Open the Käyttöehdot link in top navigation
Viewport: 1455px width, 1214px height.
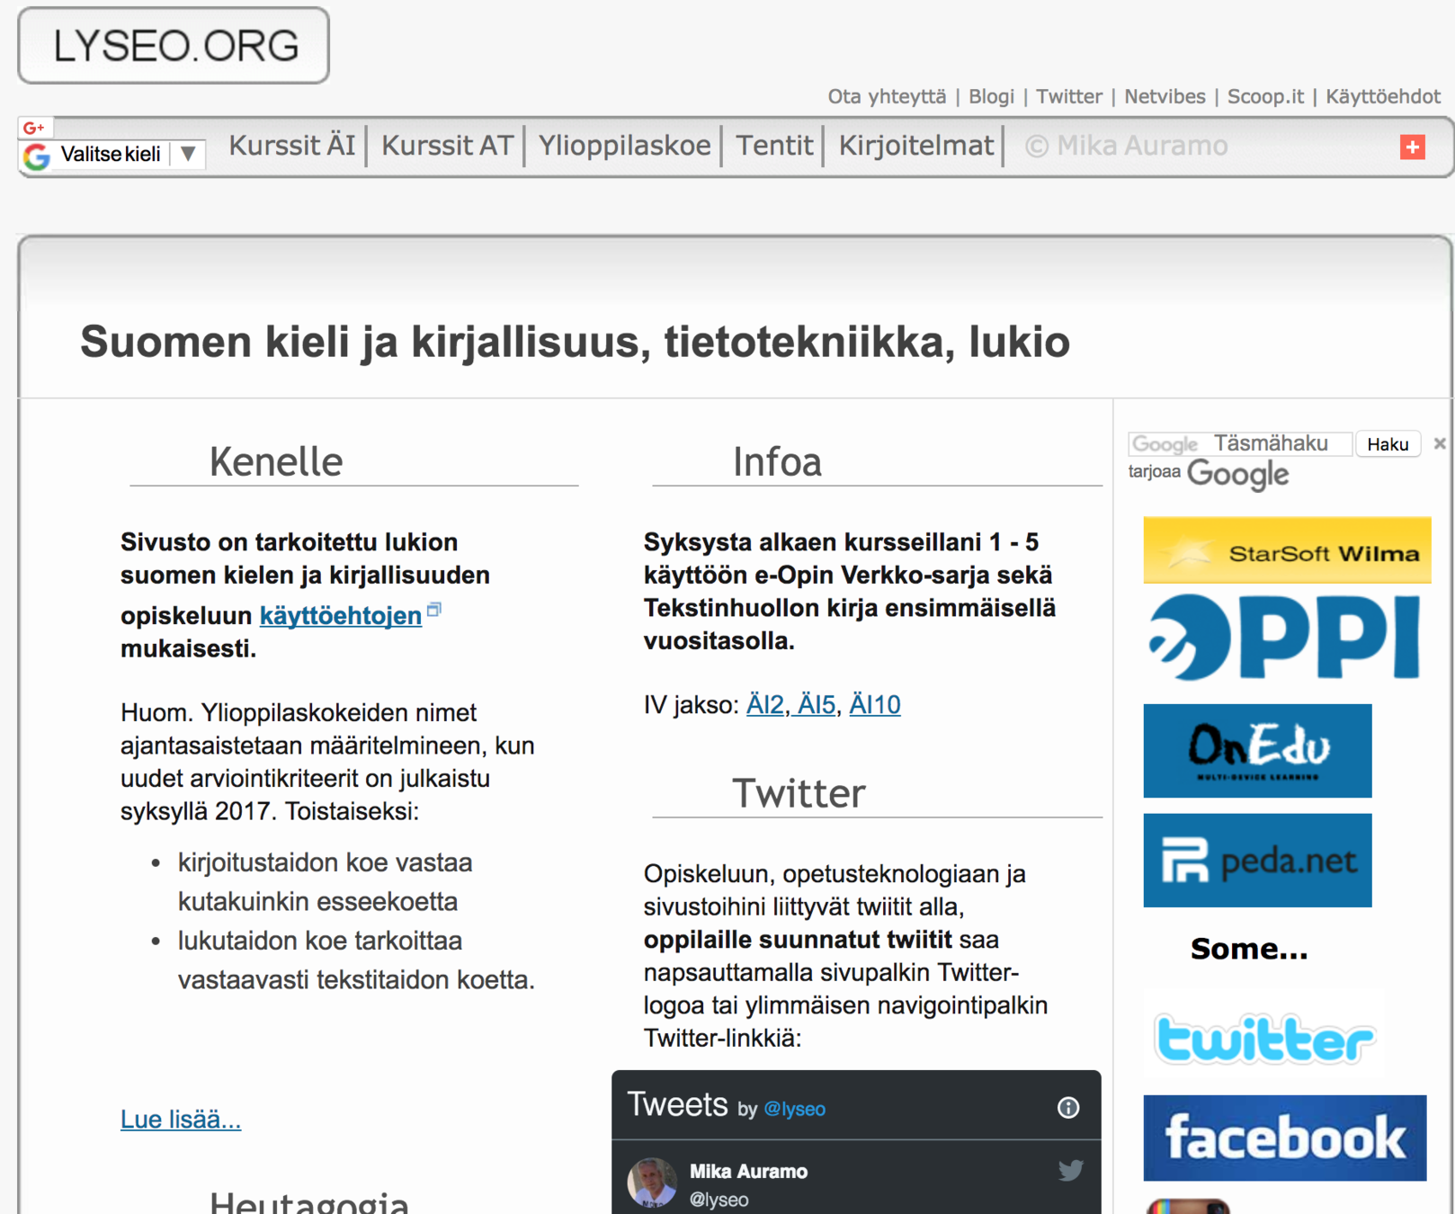tap(1382, 96)
